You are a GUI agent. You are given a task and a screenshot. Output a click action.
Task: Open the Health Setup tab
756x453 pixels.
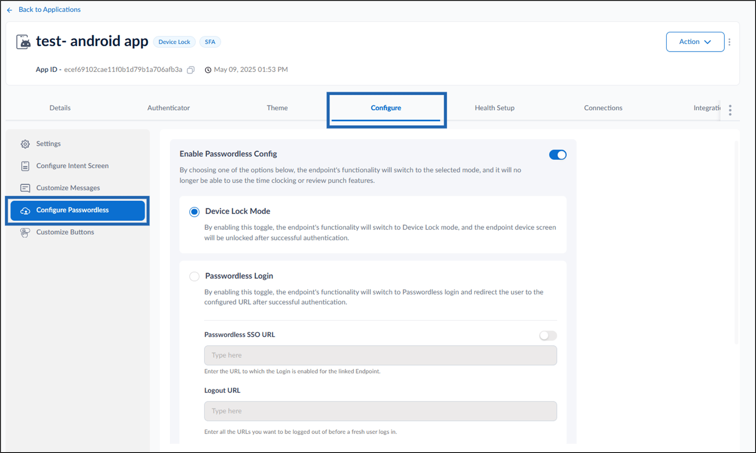(494, 108)
